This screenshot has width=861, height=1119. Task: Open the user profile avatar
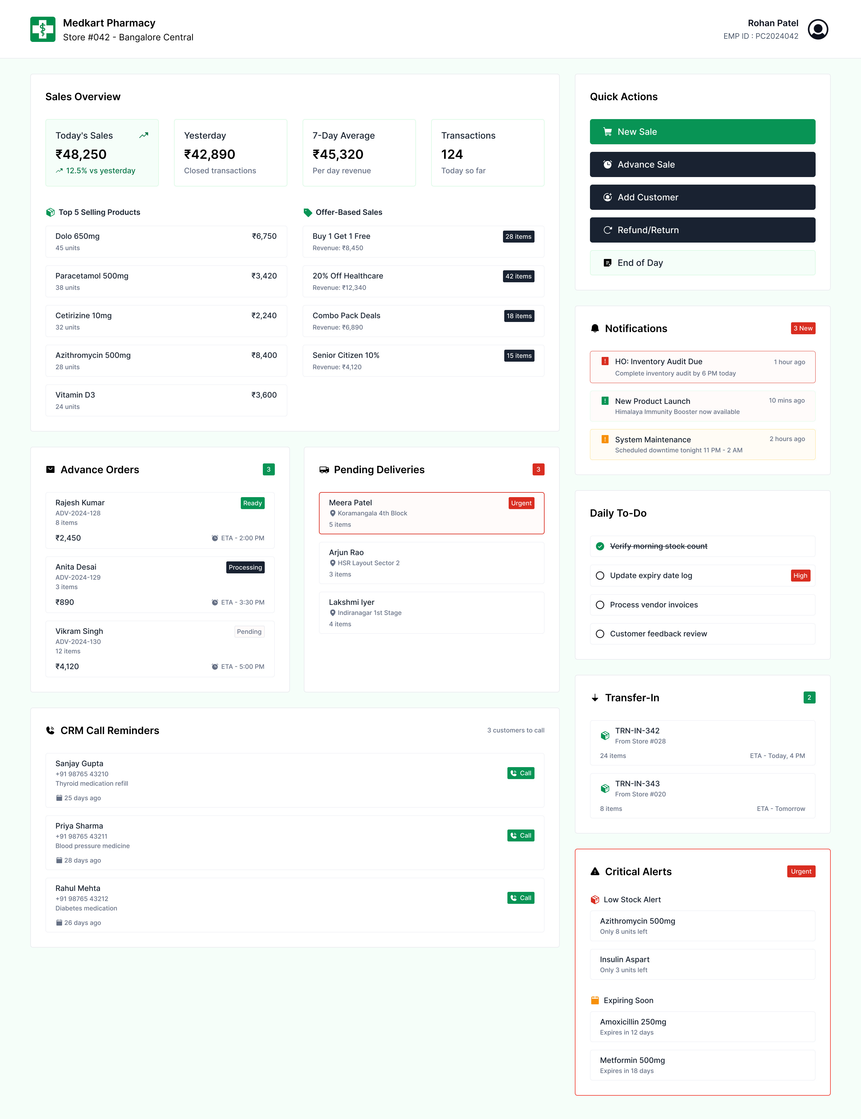tap(818, 29)
